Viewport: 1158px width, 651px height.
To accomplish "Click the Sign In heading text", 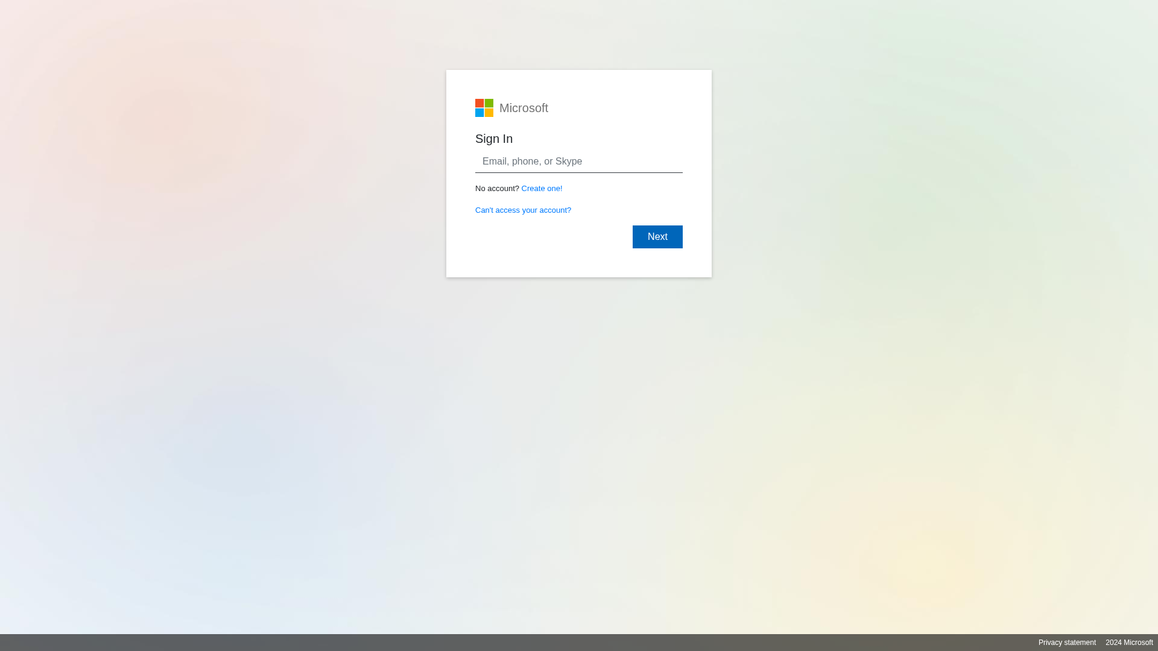I will pyautogui.click(x=494, y=139).
